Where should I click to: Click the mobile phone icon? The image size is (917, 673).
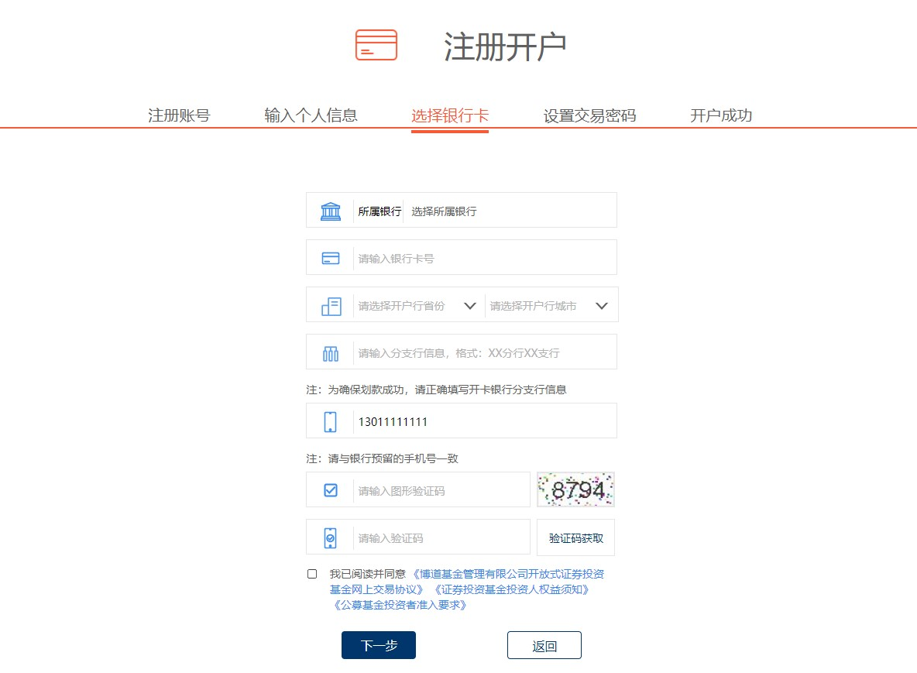coord(331,421)
